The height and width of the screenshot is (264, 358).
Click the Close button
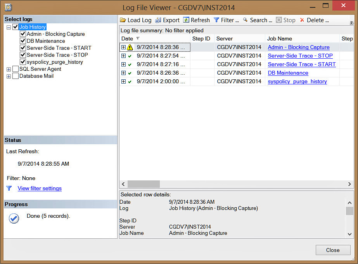tap(333, 250)
